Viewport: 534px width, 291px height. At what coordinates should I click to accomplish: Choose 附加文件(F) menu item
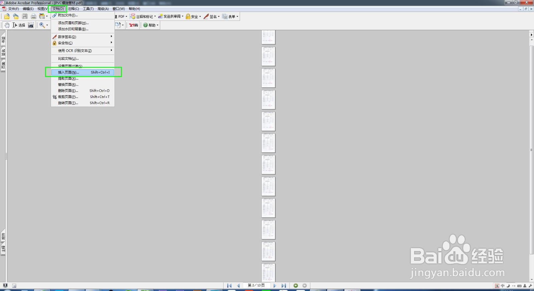[82, 15]
